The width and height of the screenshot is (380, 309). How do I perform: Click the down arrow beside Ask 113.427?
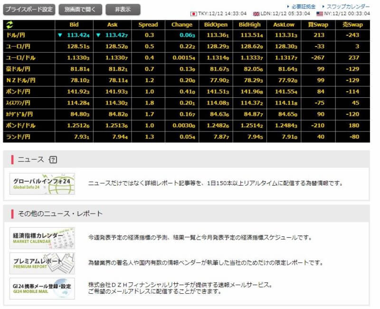point(98,35)
